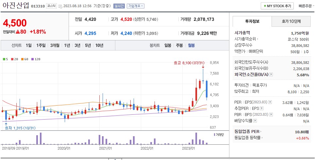Click the 전일 value 4,420
Viewport: 315px width, 160px height.
coord(91,20)
